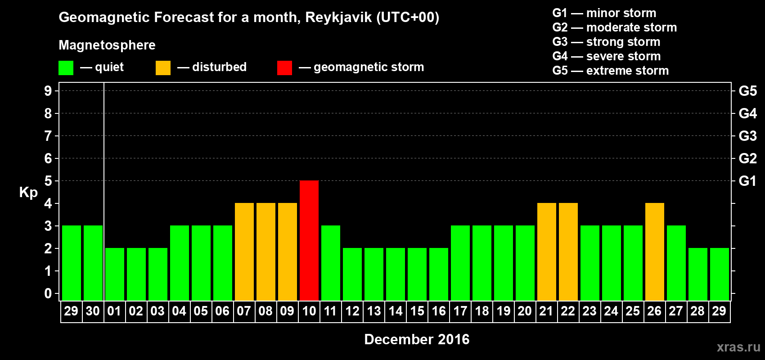Image resolution: width=765 pixels, height=360 pixels.
Task: Click the date label 10 on the axis
Action: 309,311
